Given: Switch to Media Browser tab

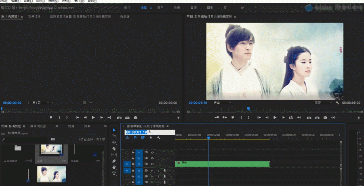Looking at the screenshot, I should tap(38, 126).
